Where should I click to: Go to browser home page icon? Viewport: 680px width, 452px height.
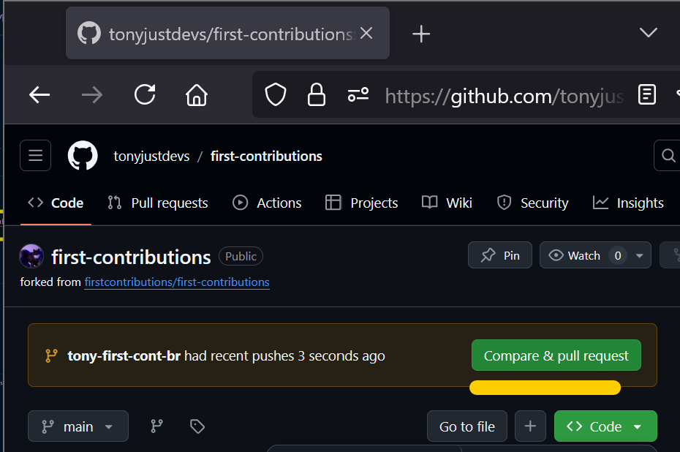coord(197,94)
